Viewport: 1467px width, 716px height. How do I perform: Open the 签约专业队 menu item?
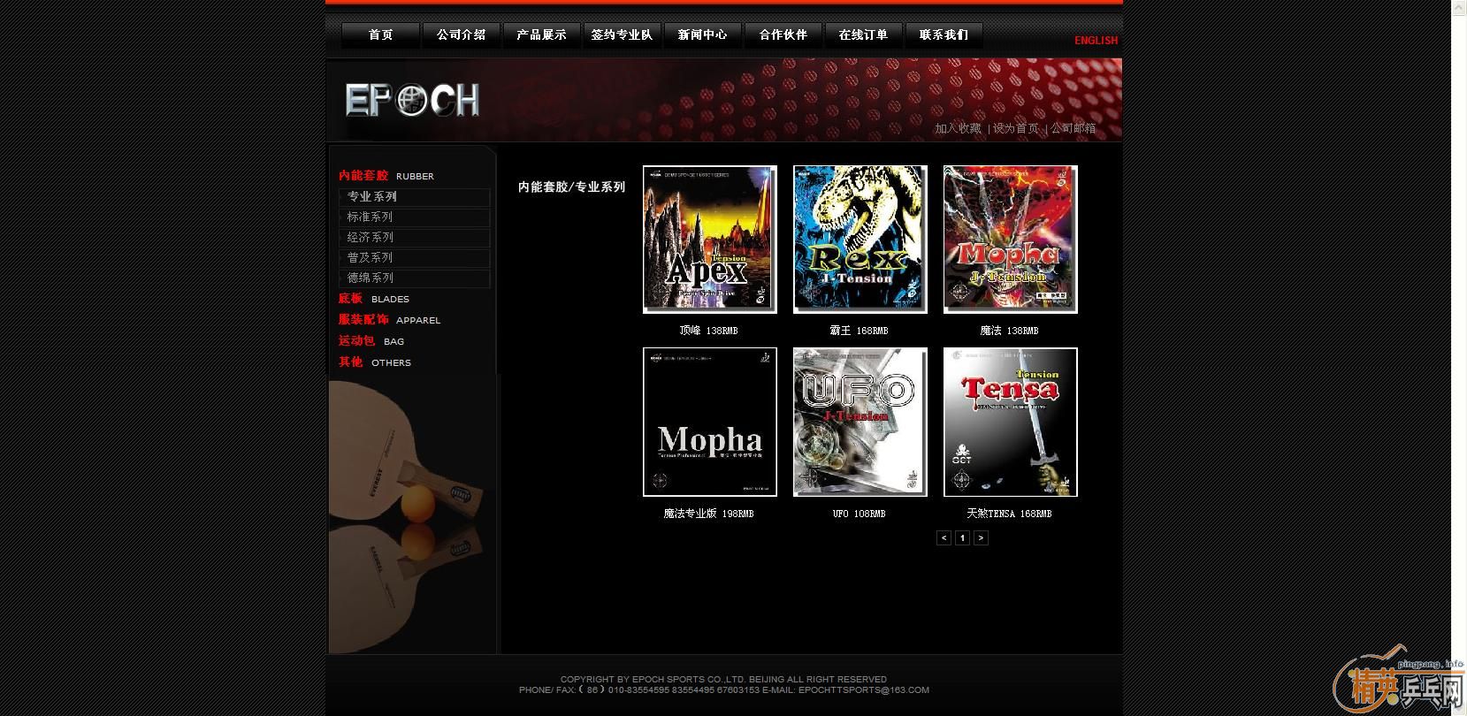pyautogui.click(x=622, y=35)
